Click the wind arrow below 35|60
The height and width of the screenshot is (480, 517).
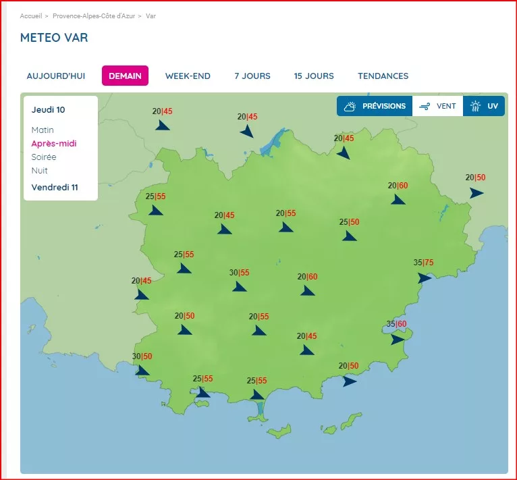(x=398, y=339)
